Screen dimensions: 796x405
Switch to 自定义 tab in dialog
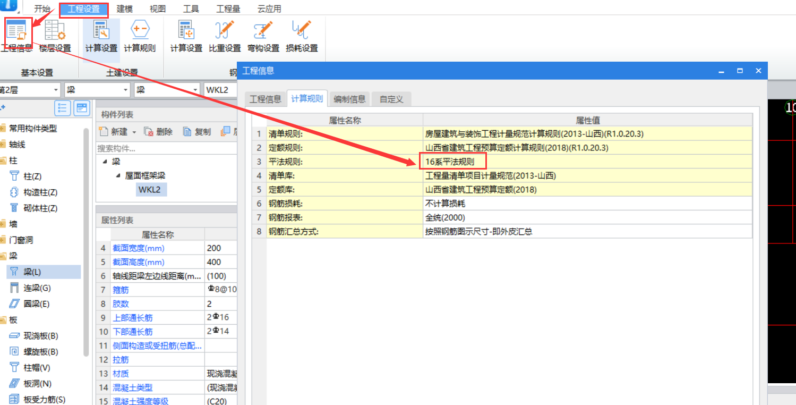(x=391, y=99)
